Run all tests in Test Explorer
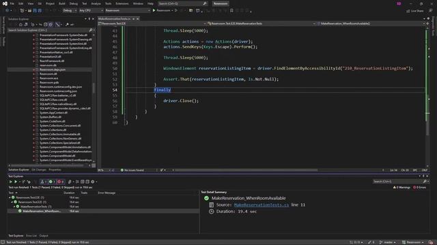437x245 pixels. coord(11,182)
